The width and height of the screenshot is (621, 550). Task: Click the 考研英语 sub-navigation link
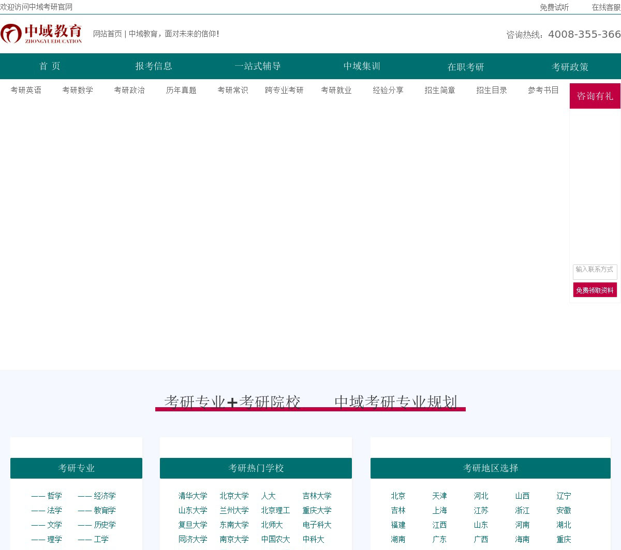click(x=26, y=90)
